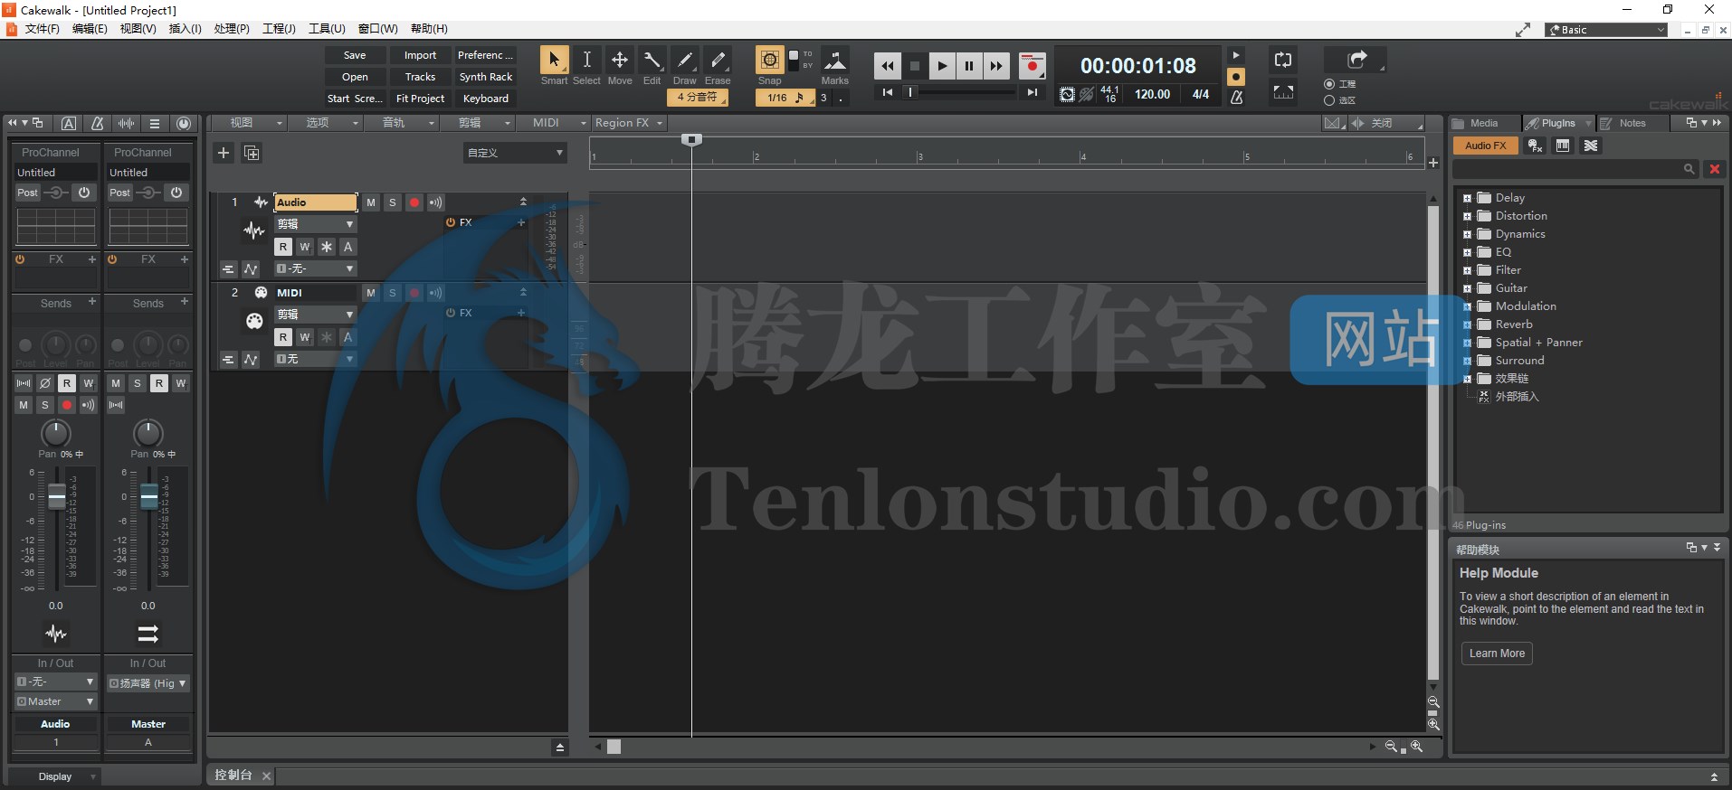The width and height of the screenshot is (1732, 790).
Task: Open the 自定义 track control dropdown
Action: (515, 153)
